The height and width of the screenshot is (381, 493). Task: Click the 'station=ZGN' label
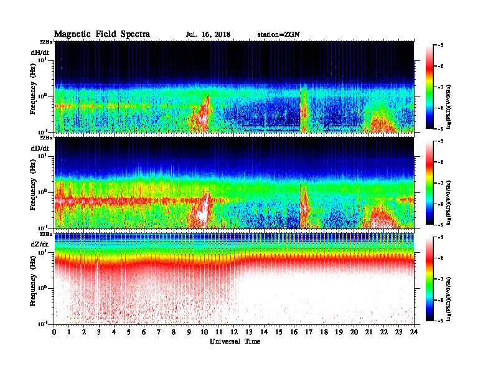[x=279, y=35]
